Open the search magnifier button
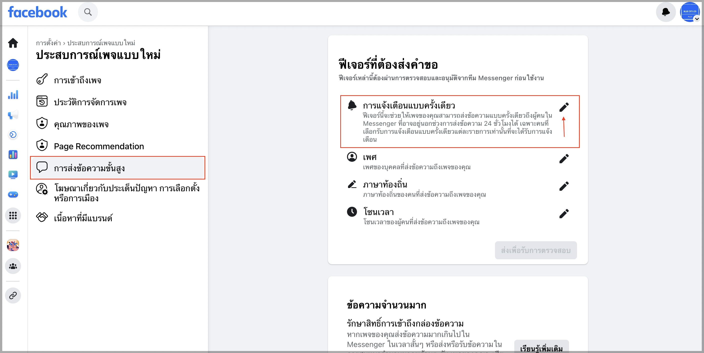The image size is (704, 353). [88, 12]
